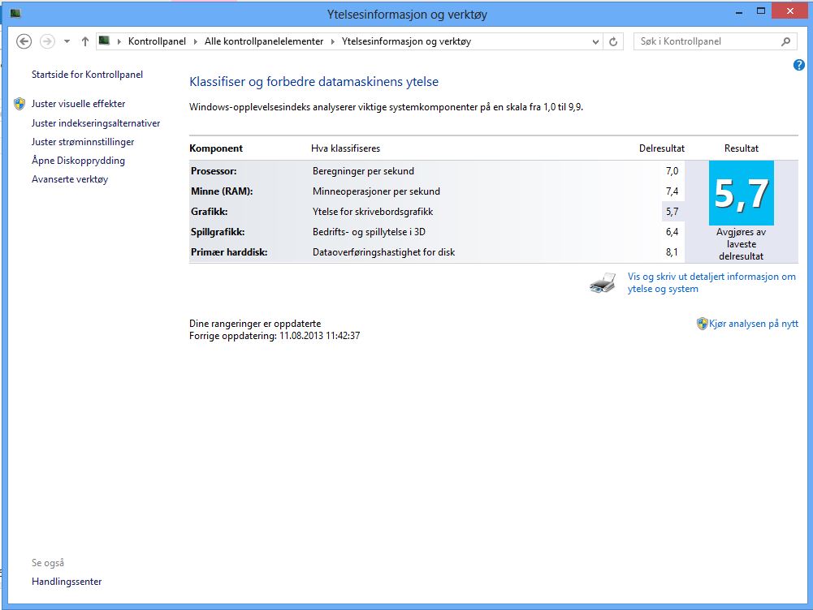Viewport: 813px width, 610px height.
Task: Go back with the Back arrow button
Action: click(24, 41)
